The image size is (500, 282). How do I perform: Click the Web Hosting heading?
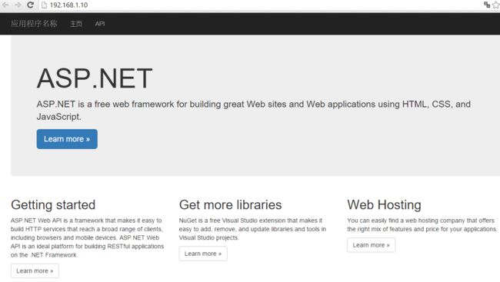tap(385, 205)
